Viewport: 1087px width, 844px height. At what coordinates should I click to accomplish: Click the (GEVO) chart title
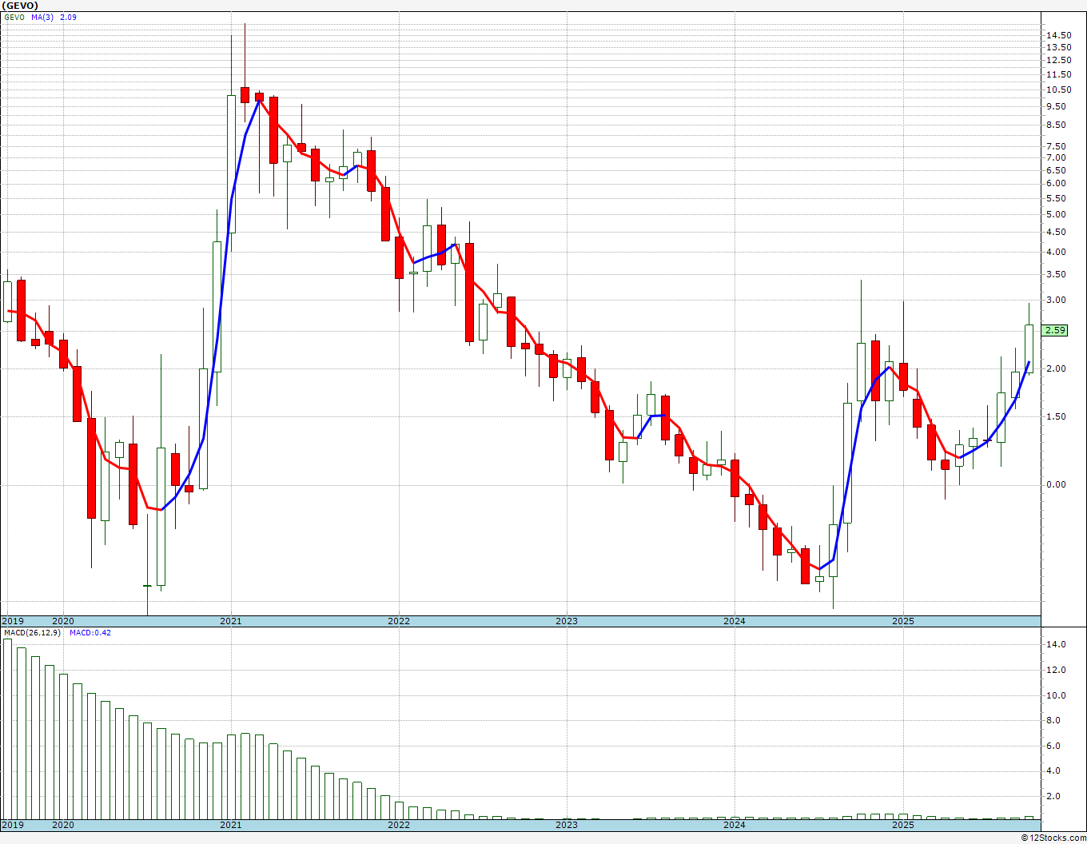[x=19, y=6]
